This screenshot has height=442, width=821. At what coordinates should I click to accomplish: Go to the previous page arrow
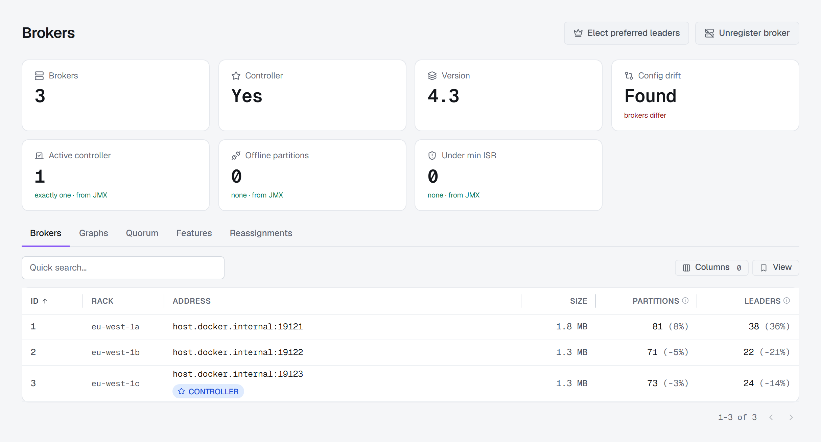771,417
